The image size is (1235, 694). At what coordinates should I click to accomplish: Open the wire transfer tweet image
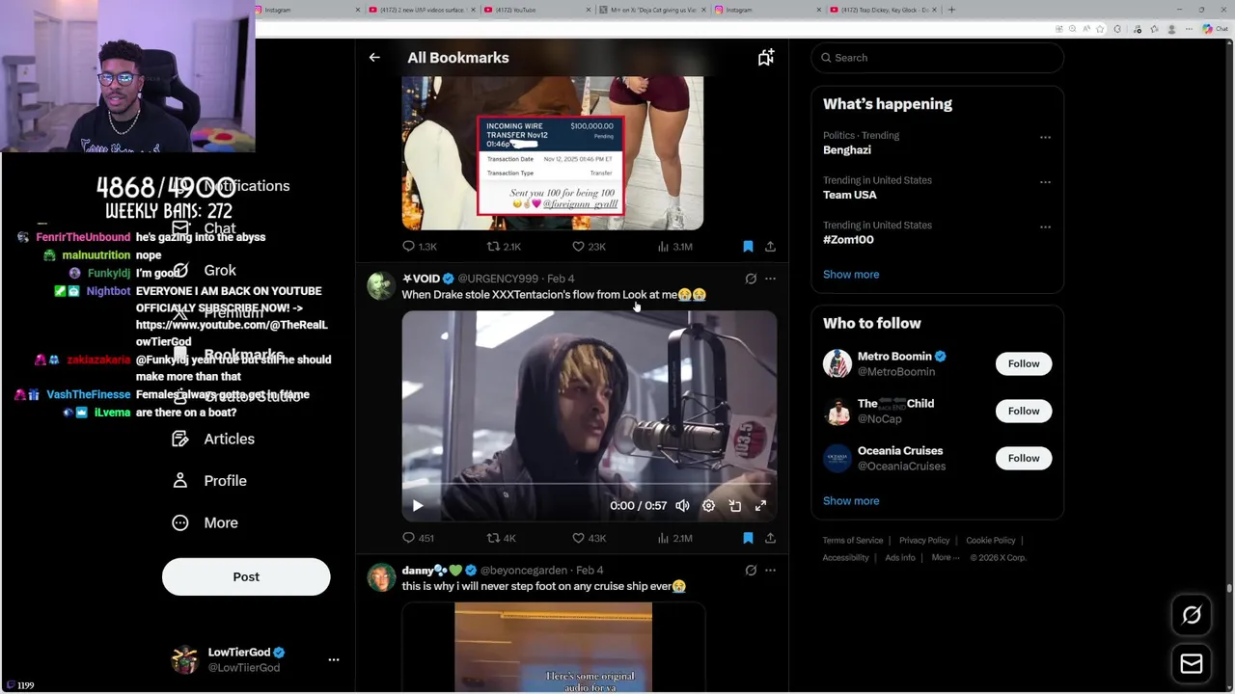pos(552,152)
